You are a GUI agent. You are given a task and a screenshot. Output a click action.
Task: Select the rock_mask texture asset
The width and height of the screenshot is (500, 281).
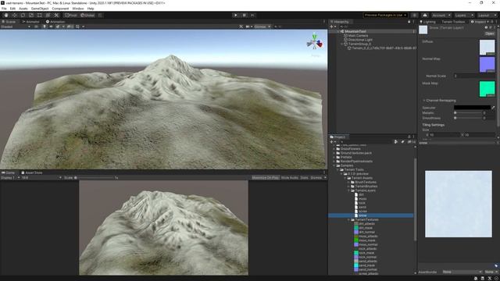click(x=366, y=253)
